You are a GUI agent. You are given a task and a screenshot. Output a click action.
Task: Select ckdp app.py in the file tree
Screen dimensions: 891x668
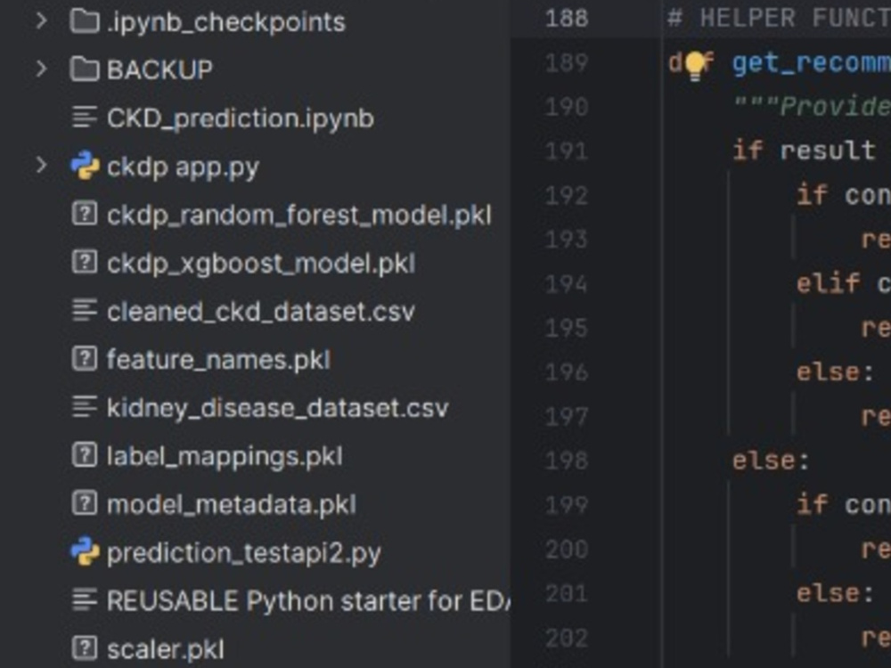183,167
